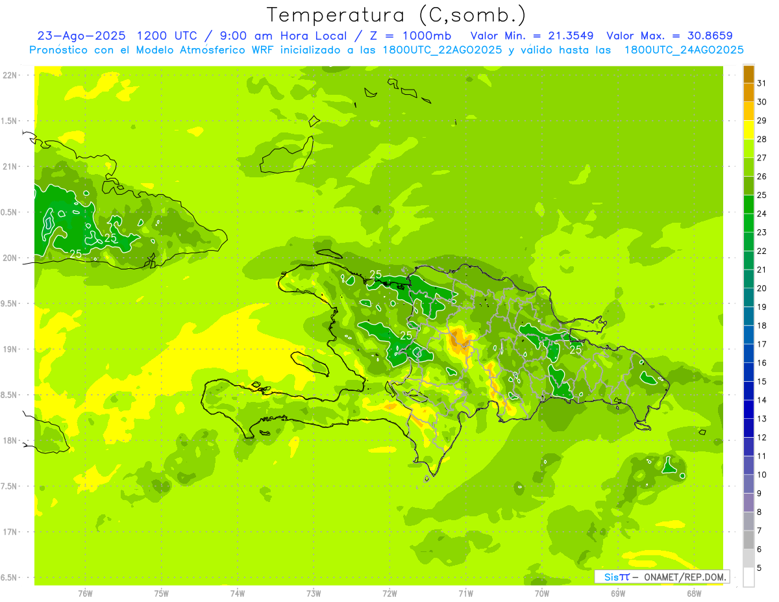Click the 73W longitude axis label
The image size is (779, 602).
coord(314,594)
